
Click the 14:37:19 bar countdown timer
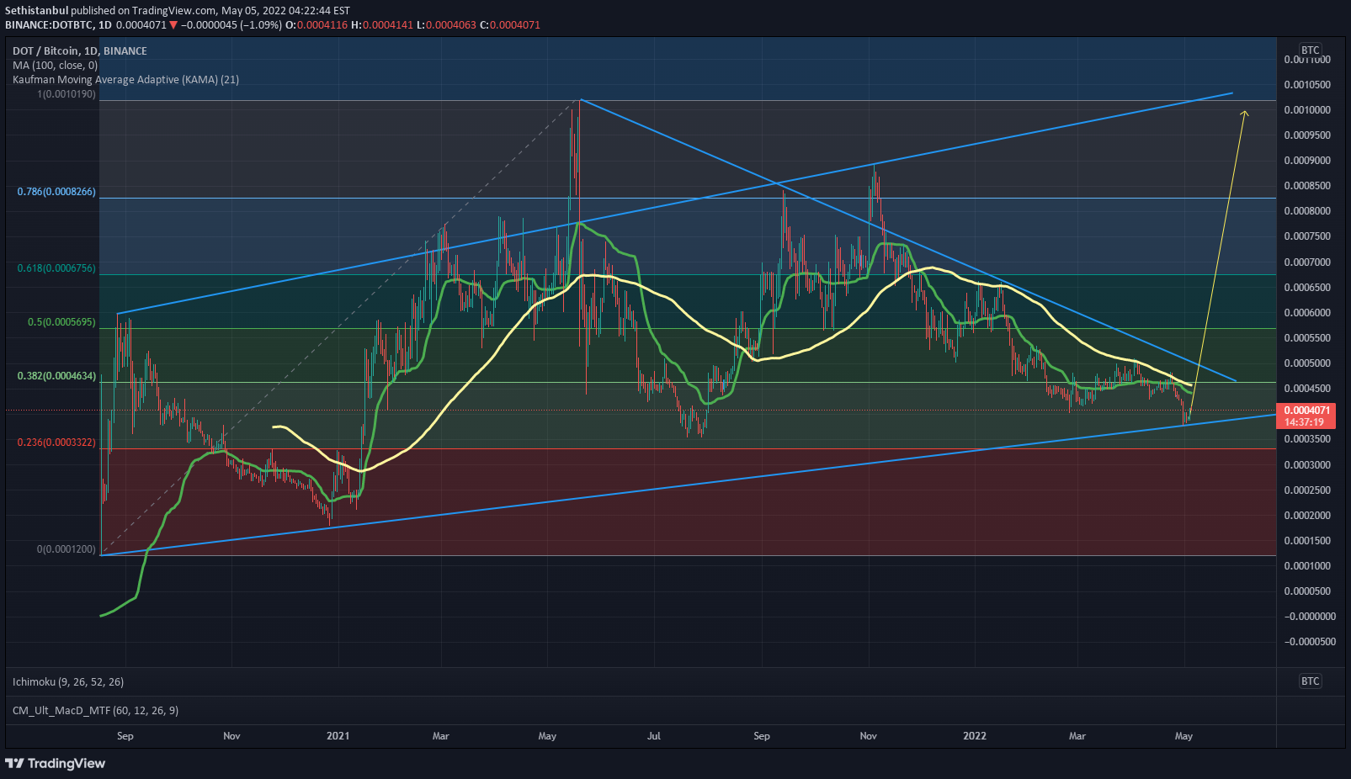click(1306, 421)
